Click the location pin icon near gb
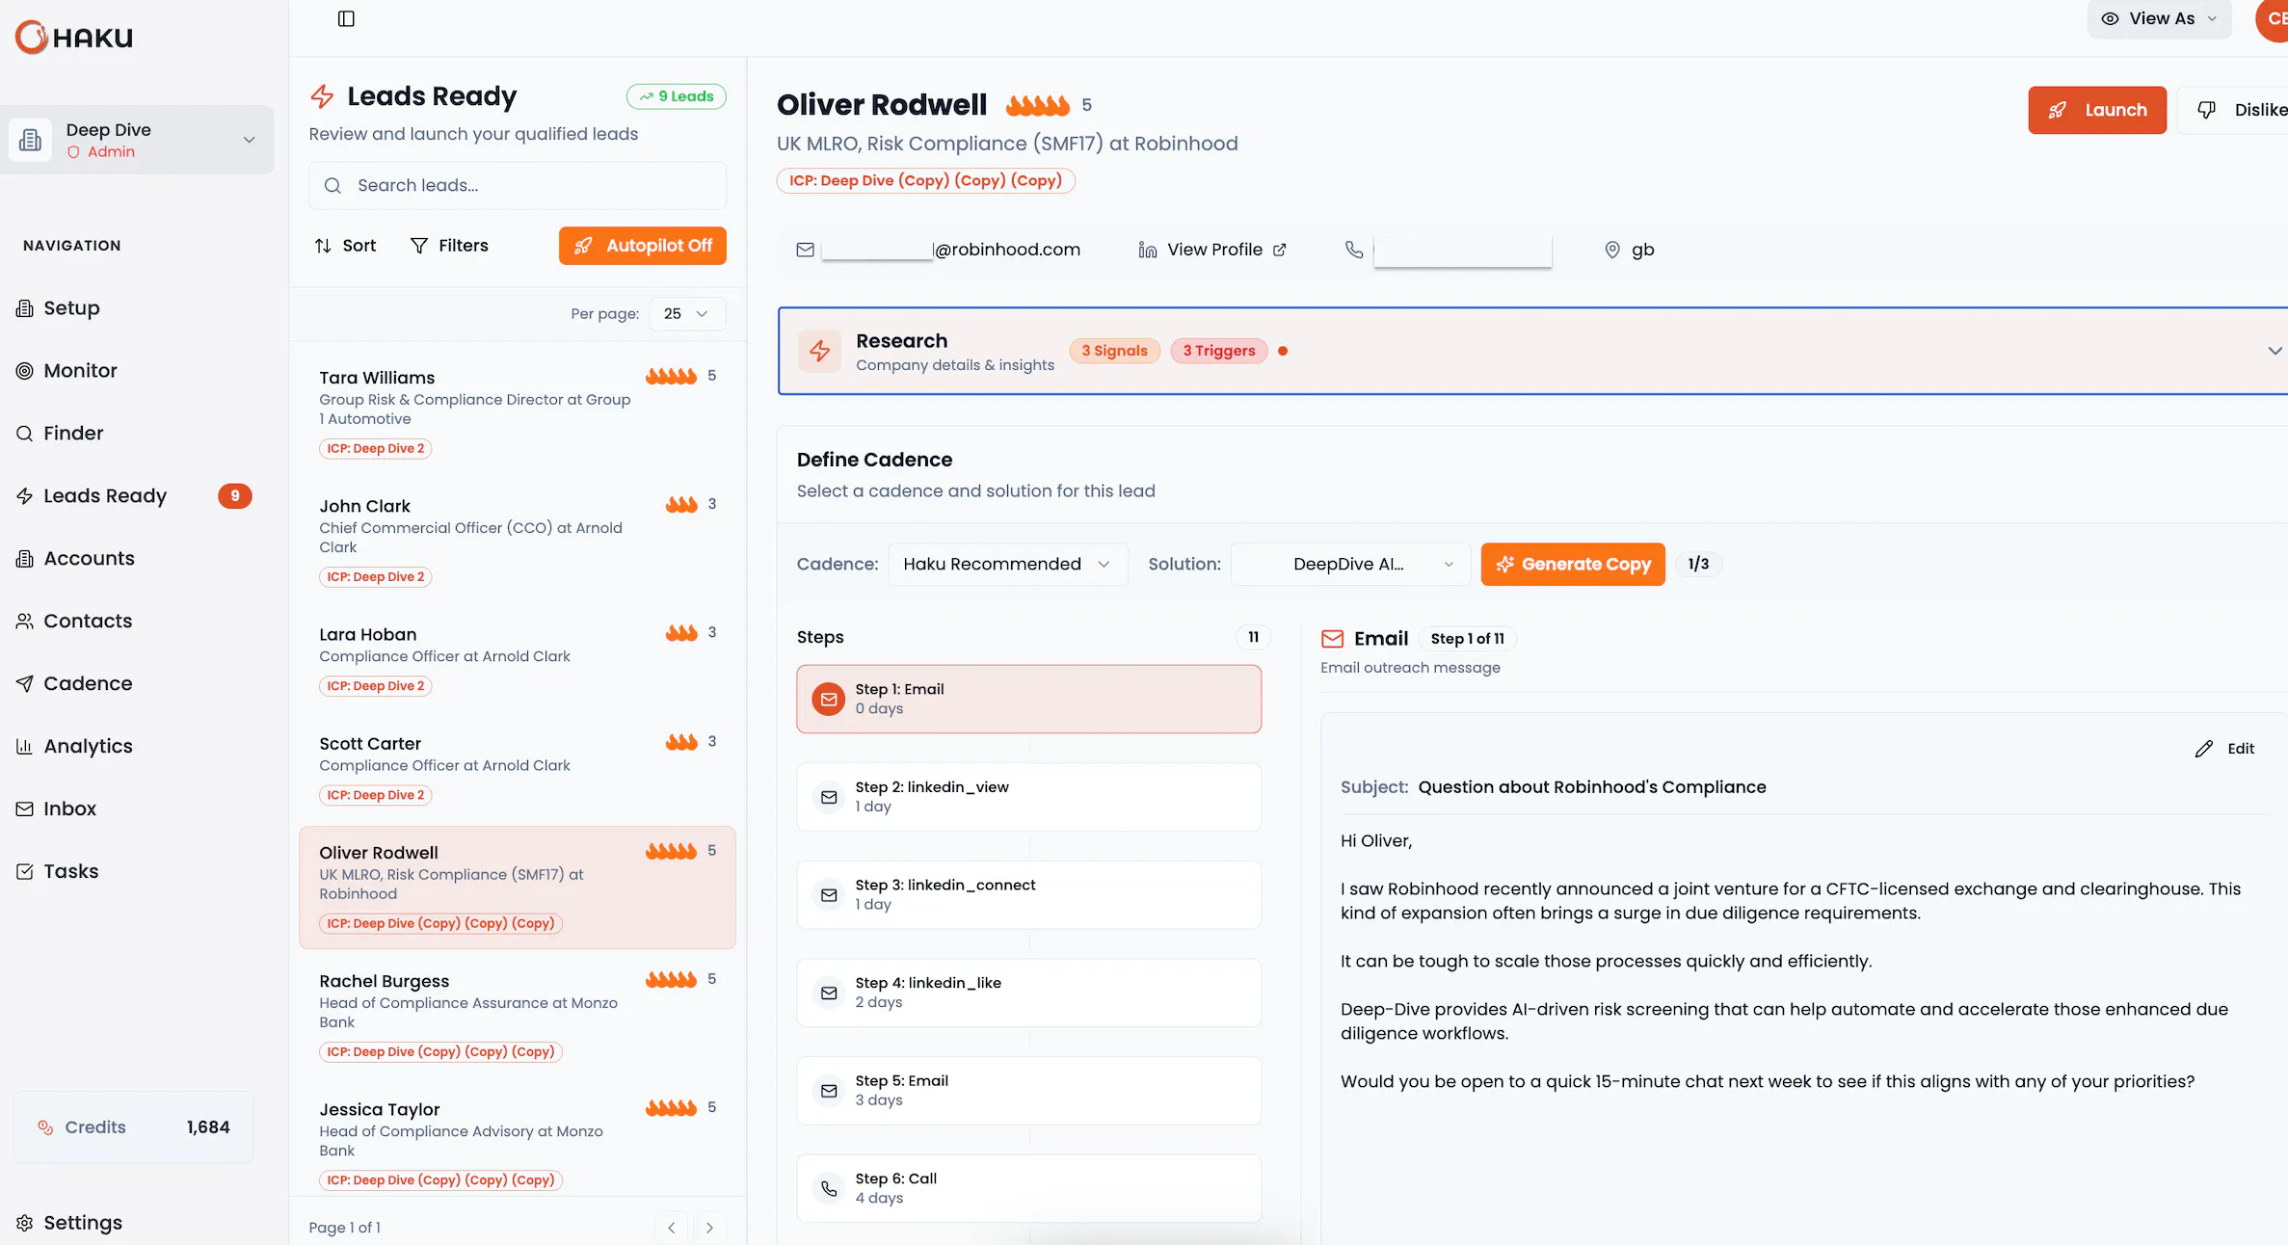Screen dimensions: 2288x1245 [x=1612, y=250]
